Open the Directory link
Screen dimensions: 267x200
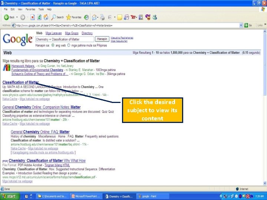pos(87,33)
